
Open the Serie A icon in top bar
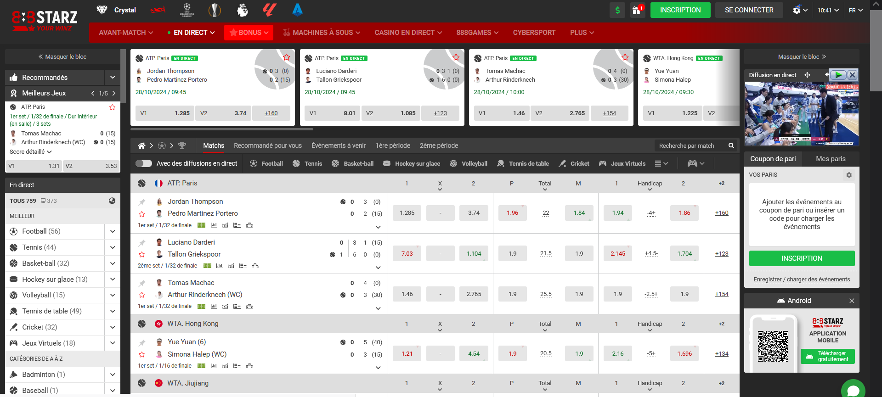pos(297,10)
